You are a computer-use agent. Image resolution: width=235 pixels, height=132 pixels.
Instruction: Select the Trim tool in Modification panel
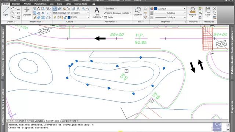point(48,13)
